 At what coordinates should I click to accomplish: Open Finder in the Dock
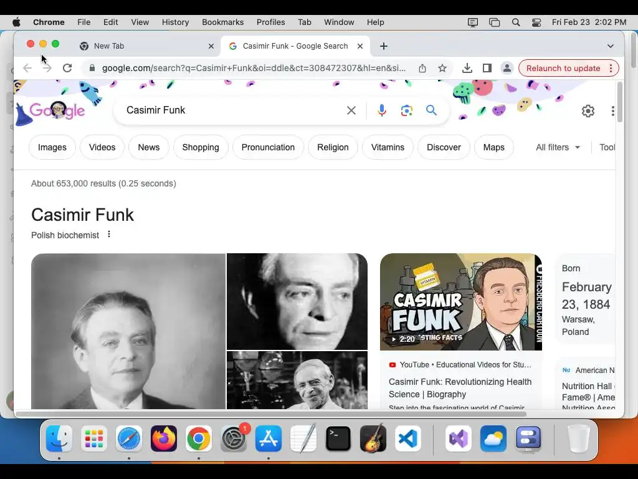[59, 438]
